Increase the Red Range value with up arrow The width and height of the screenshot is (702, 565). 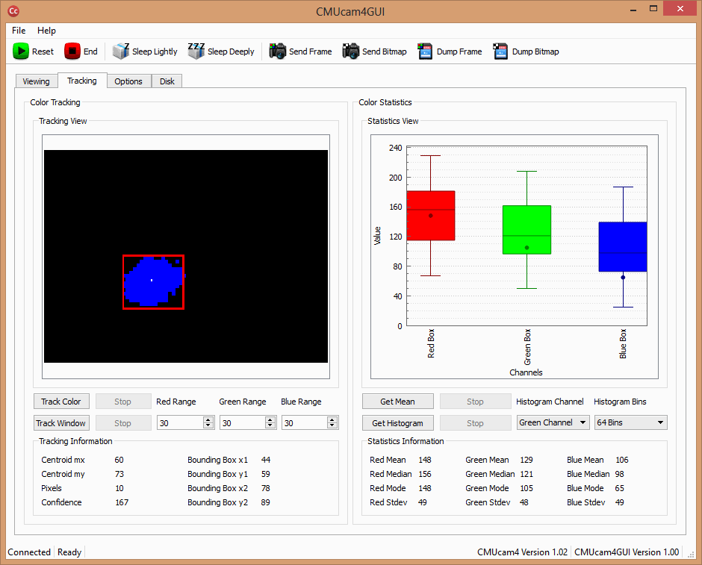tap(208, 419)
